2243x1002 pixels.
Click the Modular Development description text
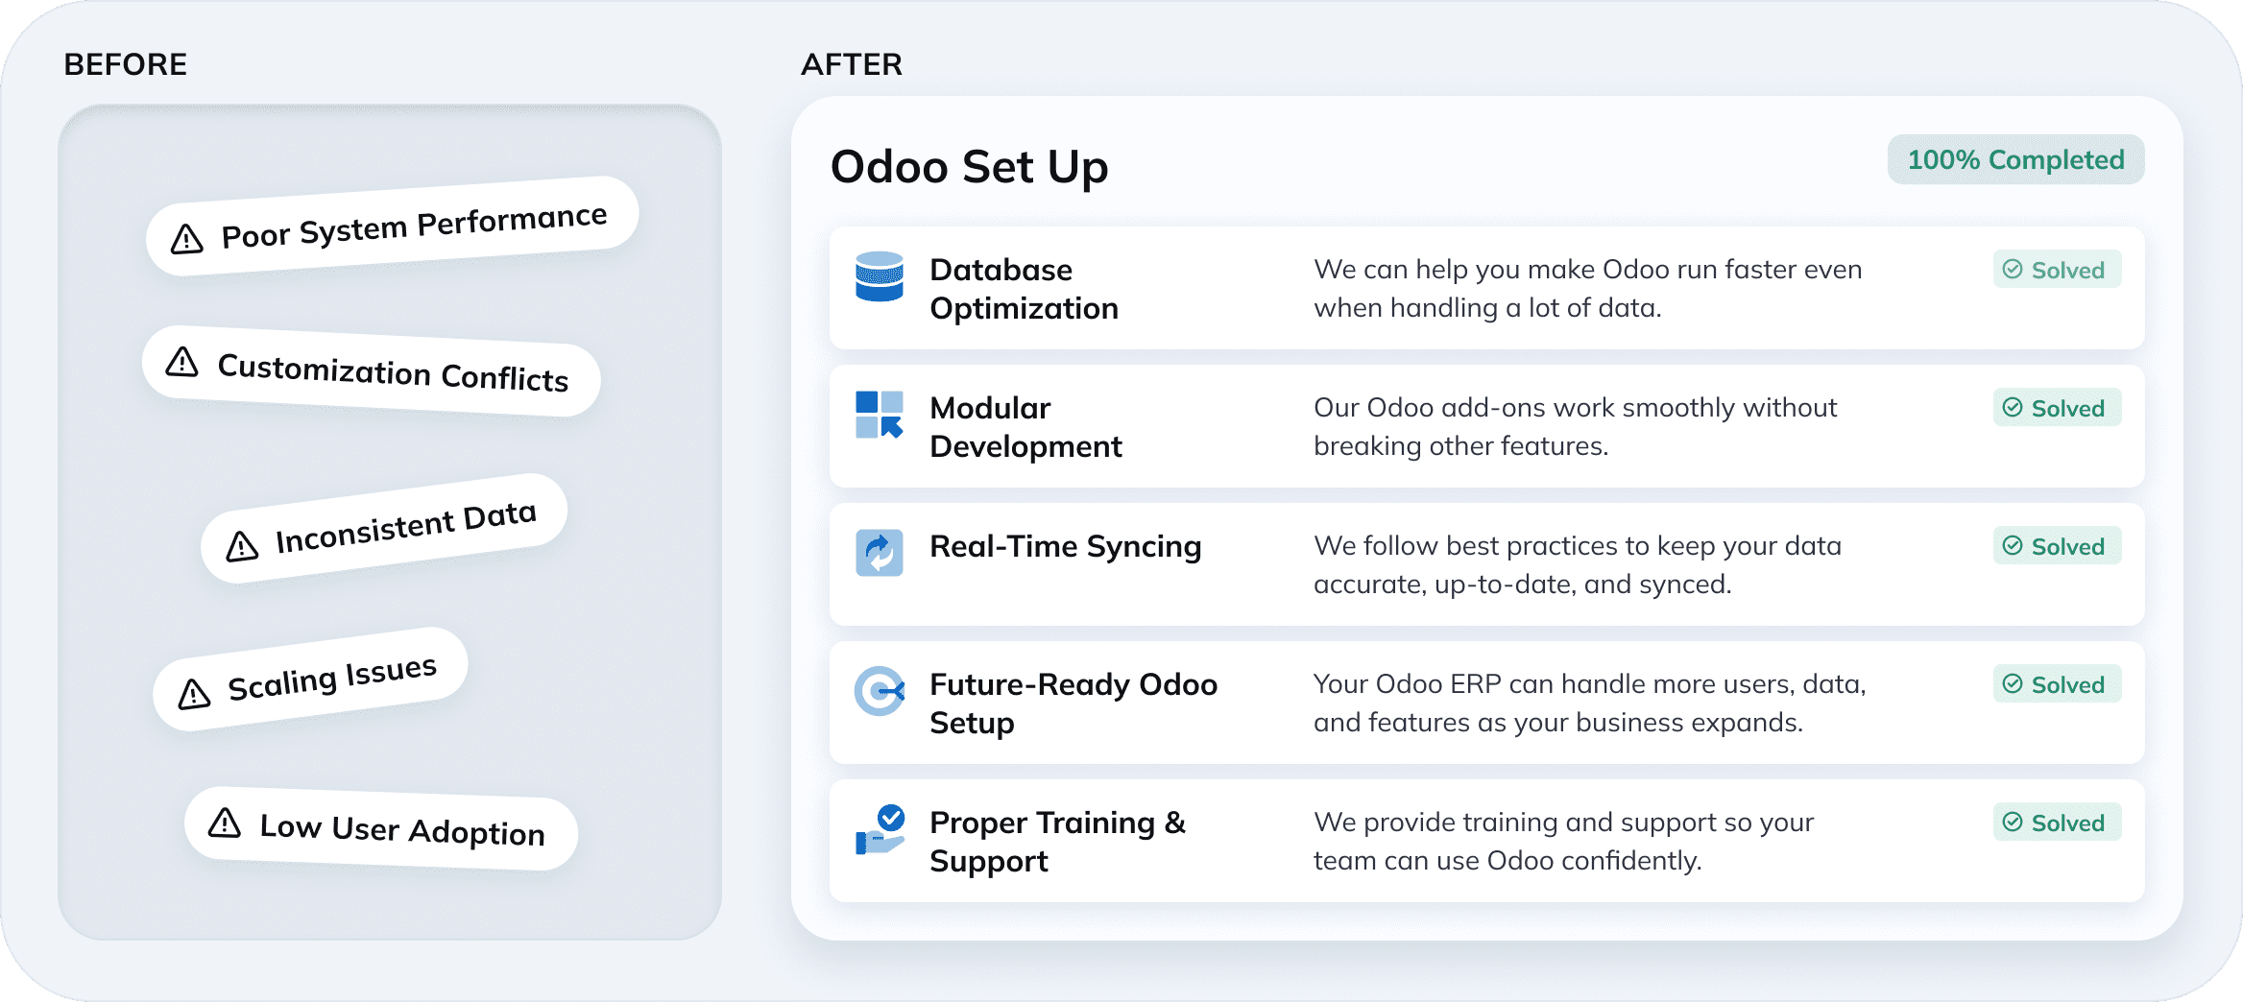coord(1575,427)
